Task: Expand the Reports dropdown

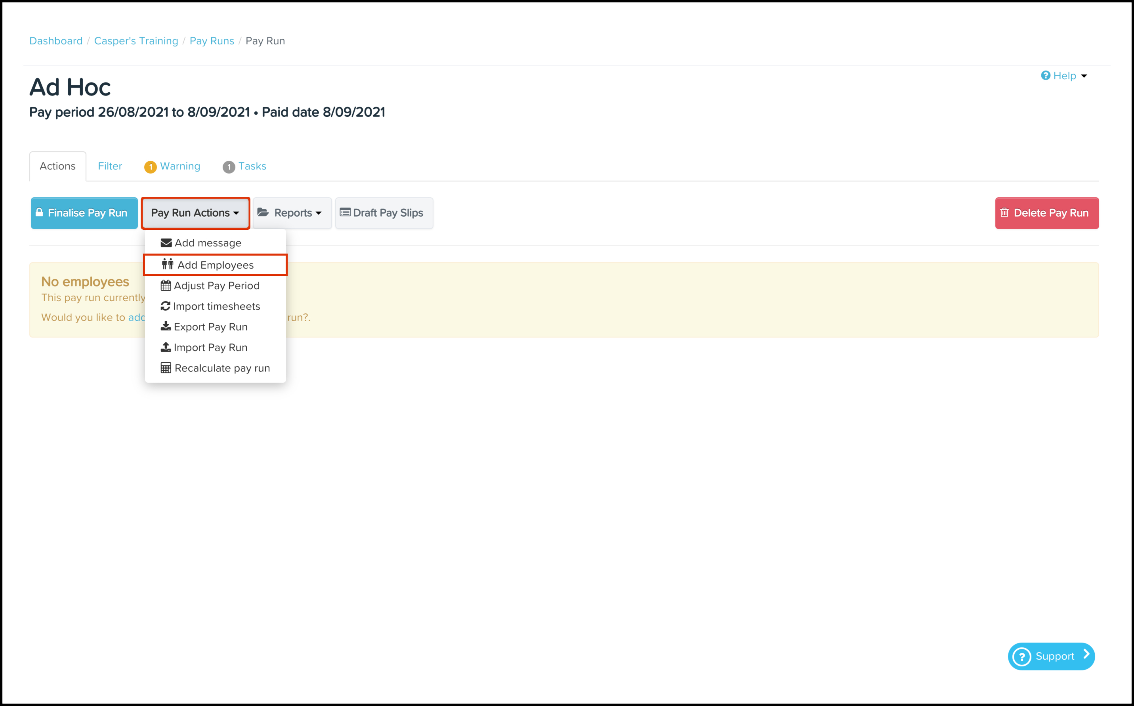Action: click(292, 213)
